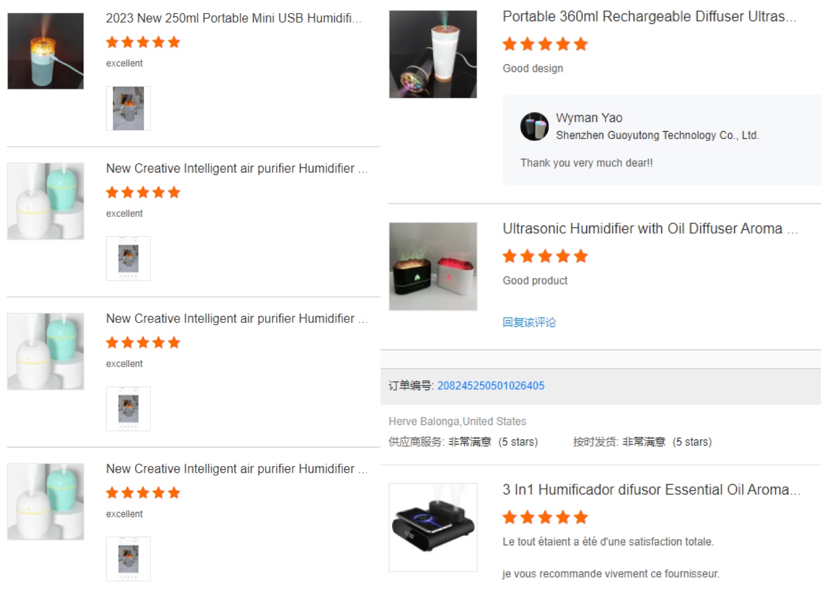Click the five-star rating of the 360ml Diffuser review

pyautogui.click(x=545, y=44)
